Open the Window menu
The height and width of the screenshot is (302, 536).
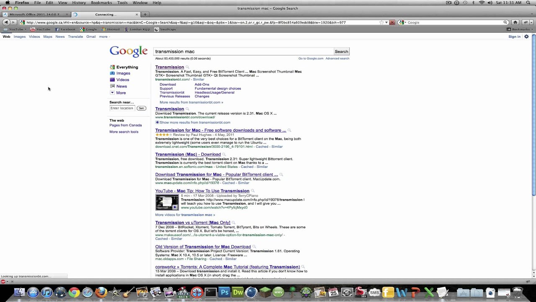[x=140, y=3]
